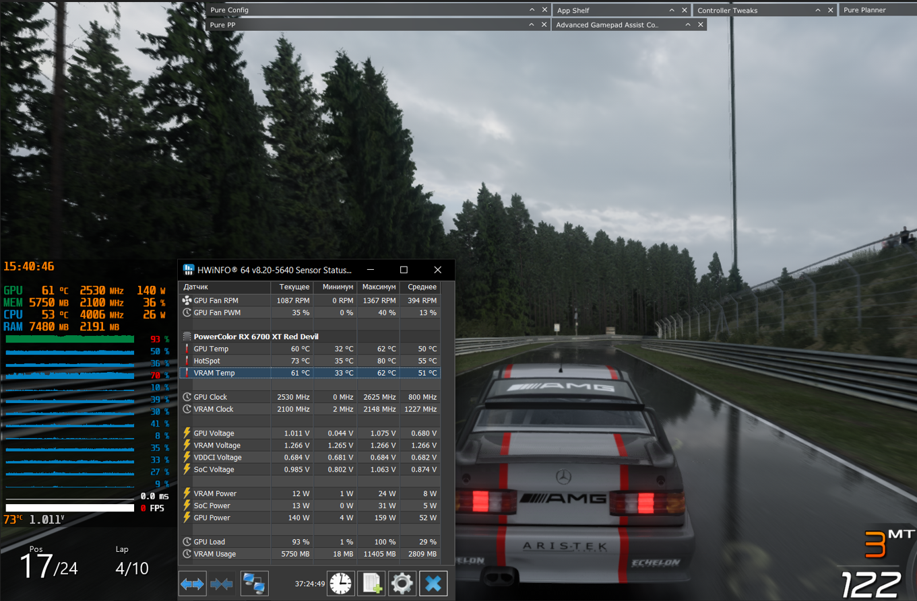Click the thermometer icon next to HotSpot
The height and width of the screenshot is (601, 917).
click(x=187, y=361)
